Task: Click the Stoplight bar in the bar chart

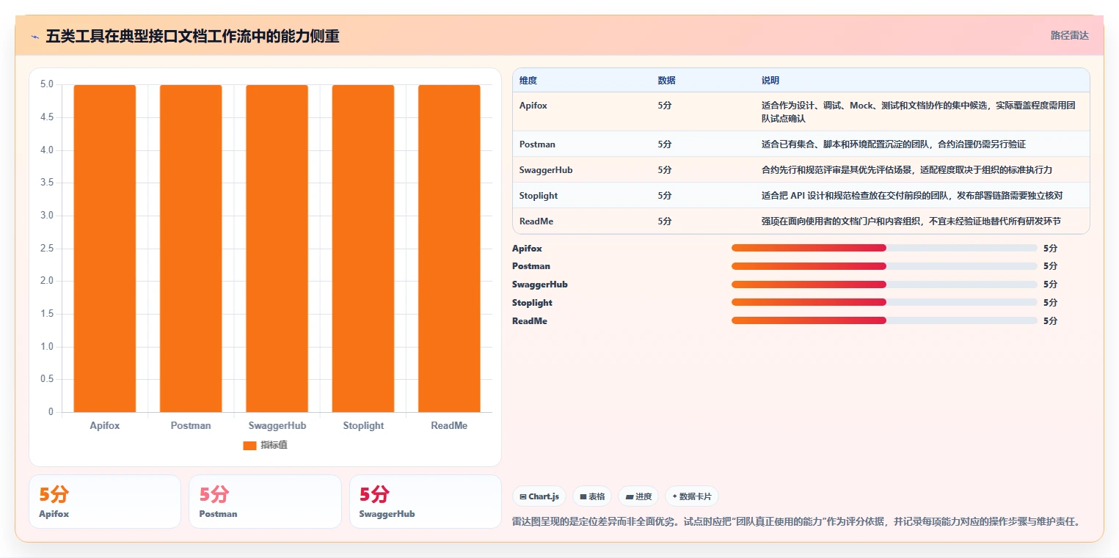Action: (363, 249)
